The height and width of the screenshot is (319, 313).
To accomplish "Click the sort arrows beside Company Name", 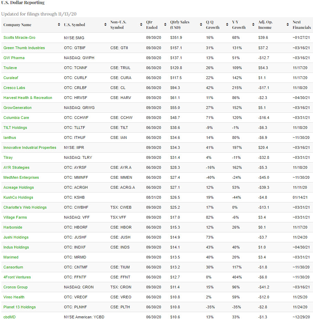I will tap(59, 25).
